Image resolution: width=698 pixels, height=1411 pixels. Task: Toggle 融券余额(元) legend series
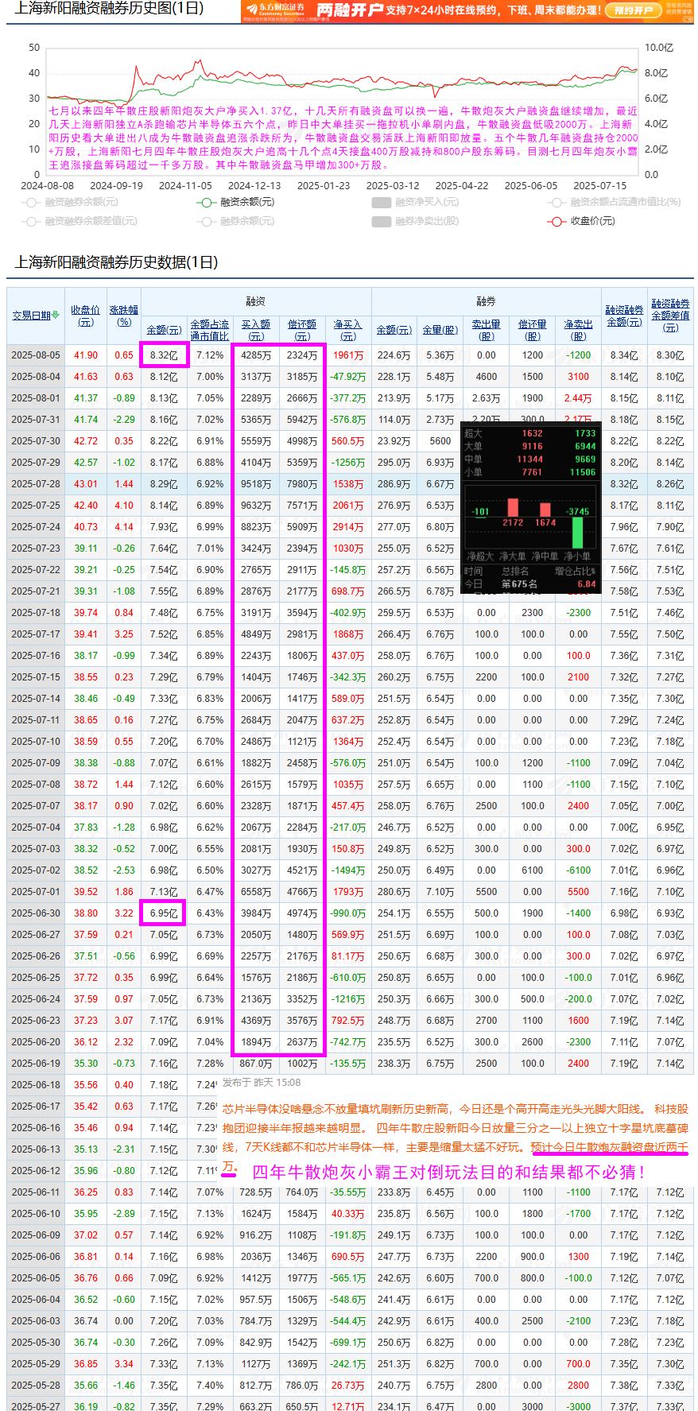coord(236,221)
